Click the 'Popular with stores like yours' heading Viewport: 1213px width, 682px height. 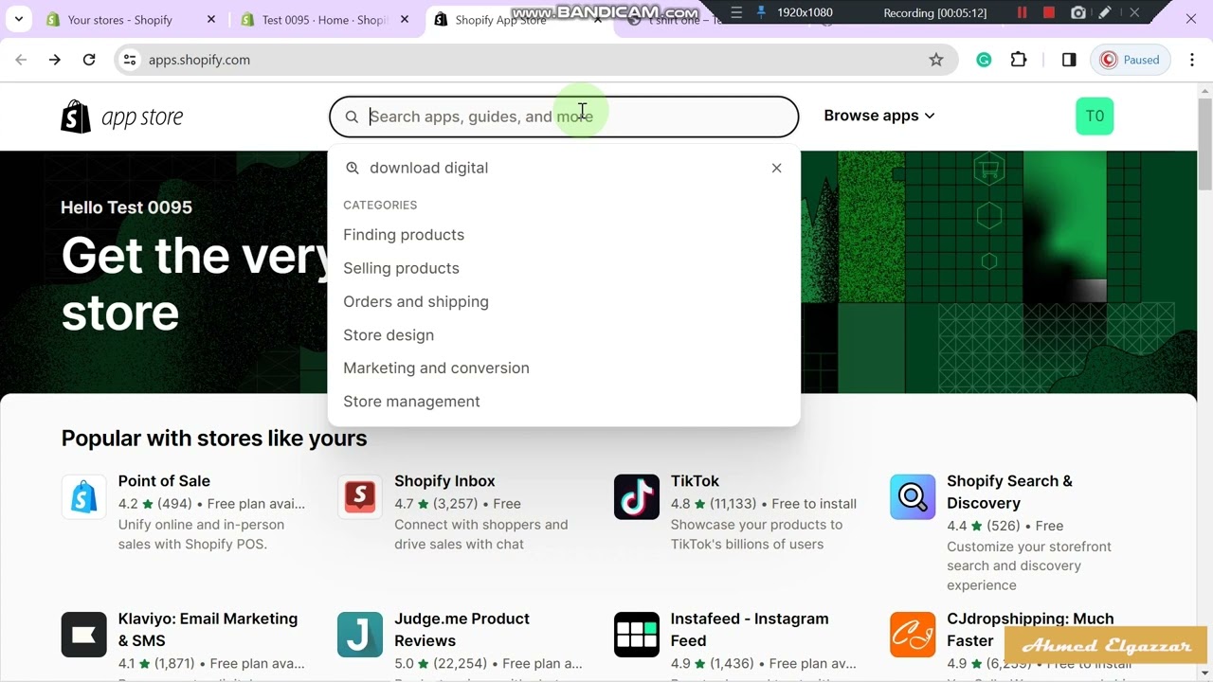214,439
